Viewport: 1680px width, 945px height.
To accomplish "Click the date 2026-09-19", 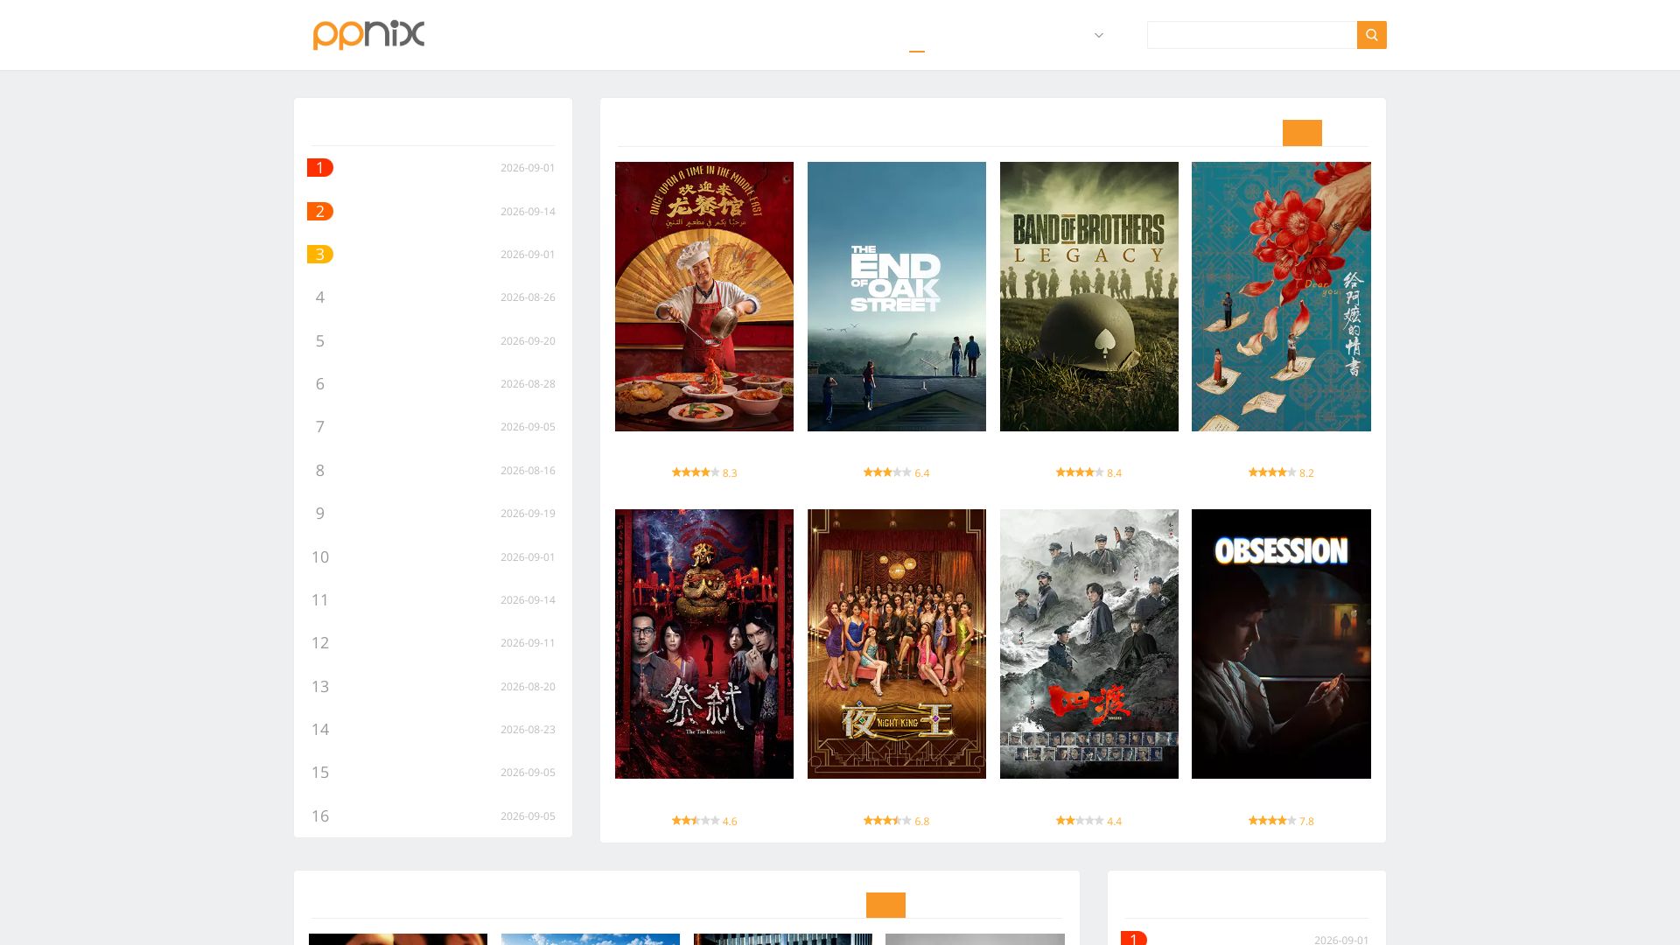I will click(x=528, y=513).
